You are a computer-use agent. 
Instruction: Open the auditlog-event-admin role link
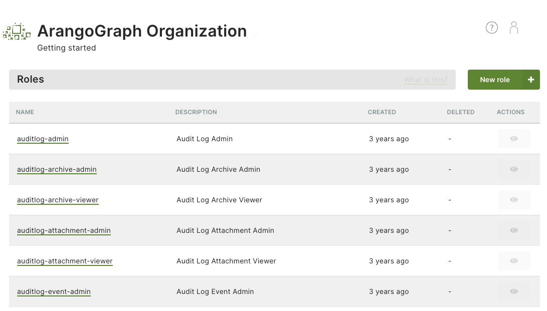54,292
